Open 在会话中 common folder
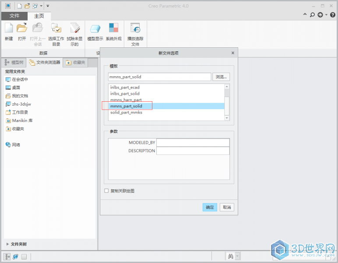Screen dimensions: 338x263 click(x=17, y=79)
